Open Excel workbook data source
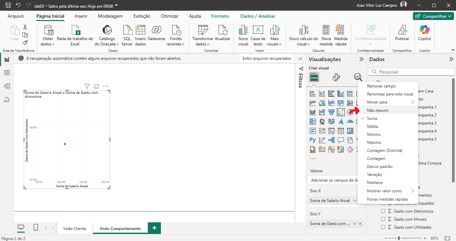The width and height of the screenshot is (456, 241). pyautogui.click(x=75, y=35)
